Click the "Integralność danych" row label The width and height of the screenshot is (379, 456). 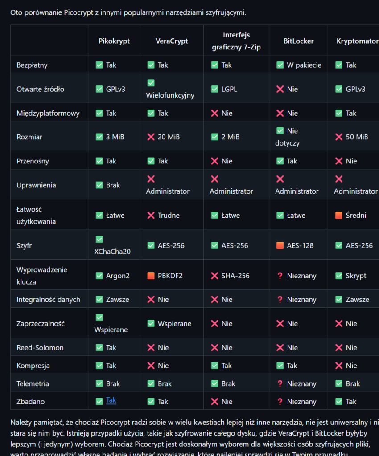tap(48, 300)
